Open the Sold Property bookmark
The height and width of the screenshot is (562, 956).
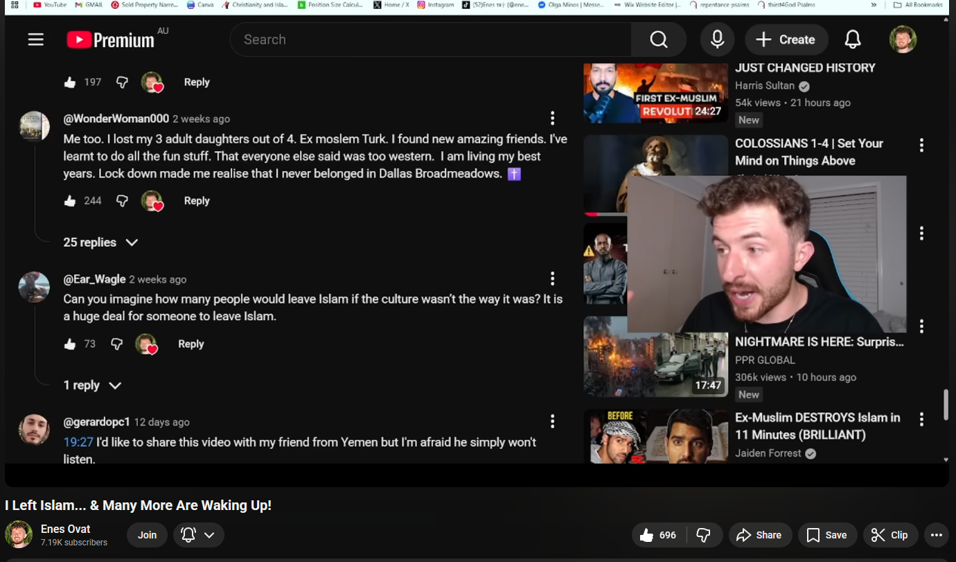click(145, 5)
